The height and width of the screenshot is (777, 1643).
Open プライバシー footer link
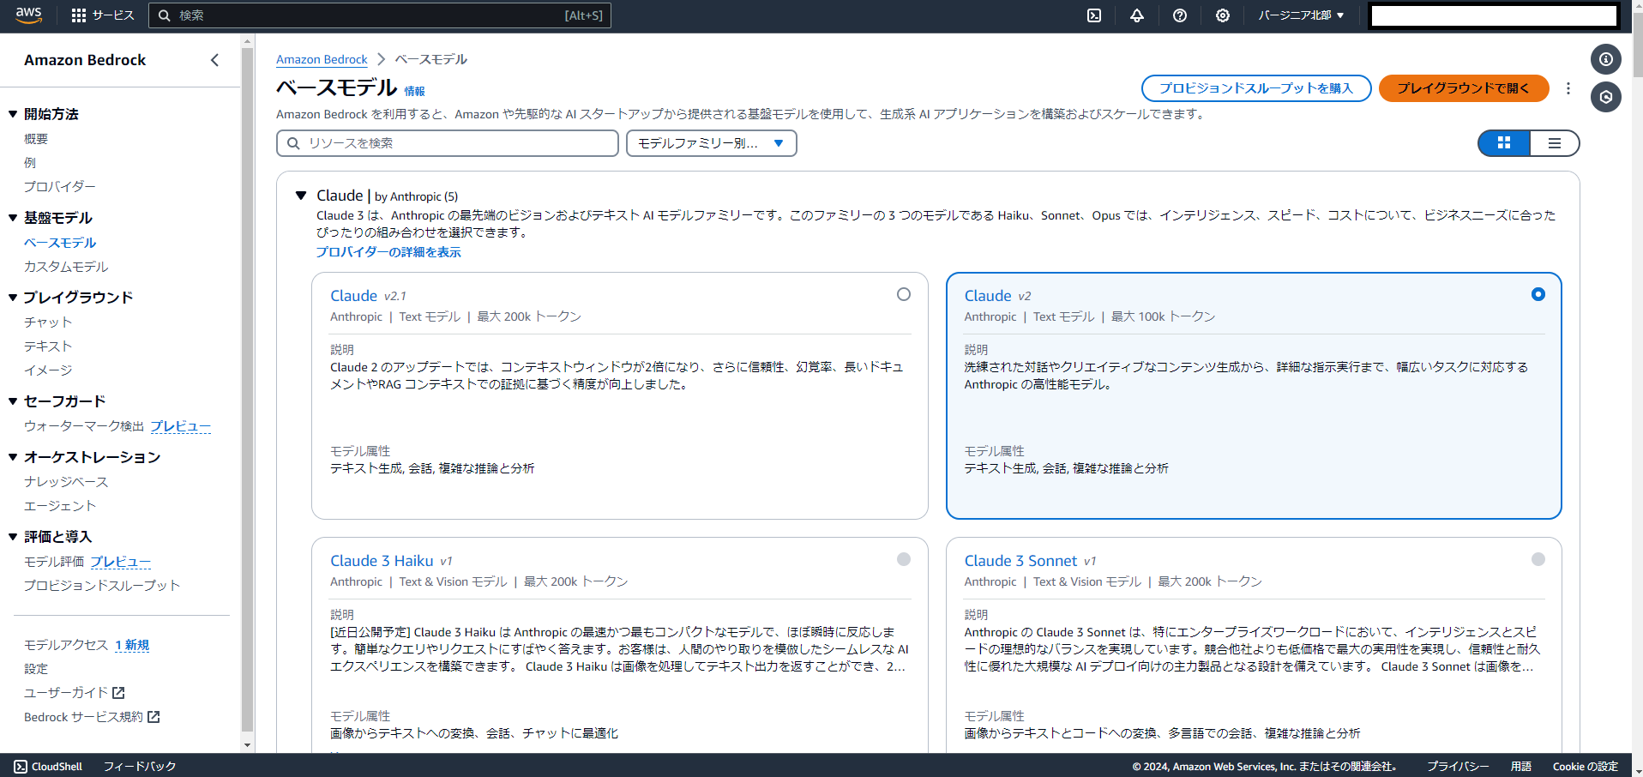click(x=1458, y=767)
